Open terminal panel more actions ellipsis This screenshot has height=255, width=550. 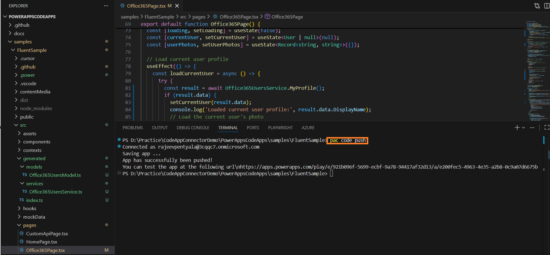coord(532,128)
